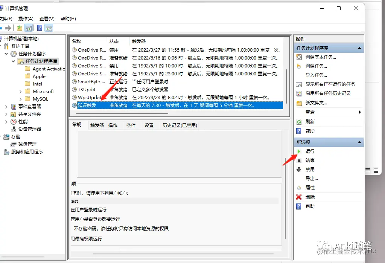This screenshot has height=263, width=385.
Task: Select the 延误触发 task row
Action: pyautogui.click(x=177, y=106)
